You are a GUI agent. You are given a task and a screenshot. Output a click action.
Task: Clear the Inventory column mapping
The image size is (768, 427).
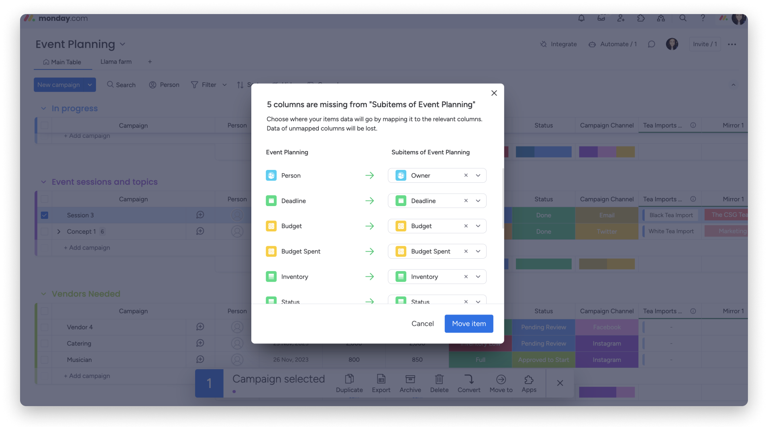click(x=466, y=277)
